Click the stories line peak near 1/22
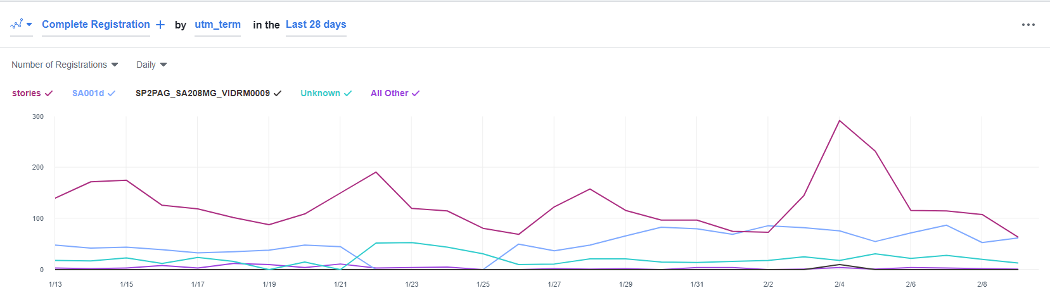The width and height of the screenshot is (1050, 300). pyautogui.click(x=376, y=172)
